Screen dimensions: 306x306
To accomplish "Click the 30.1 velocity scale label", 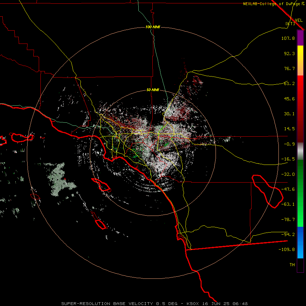I will pos(289,114).
